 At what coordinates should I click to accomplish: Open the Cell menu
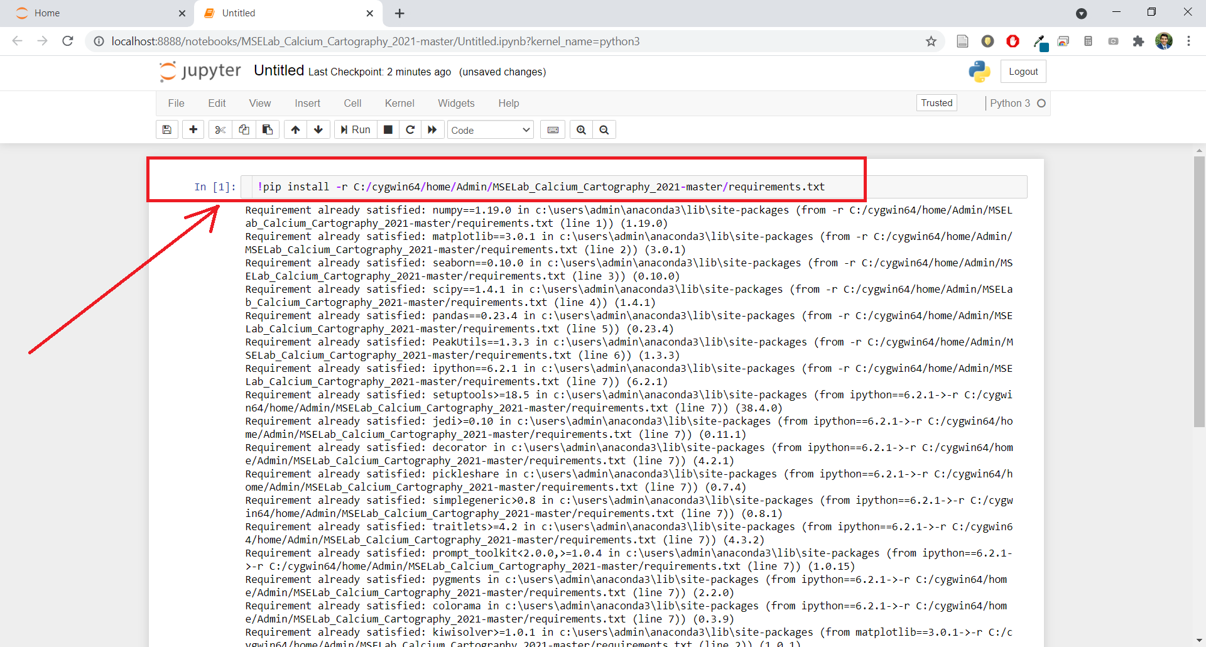pyautogui.click(x=352, y=103)
